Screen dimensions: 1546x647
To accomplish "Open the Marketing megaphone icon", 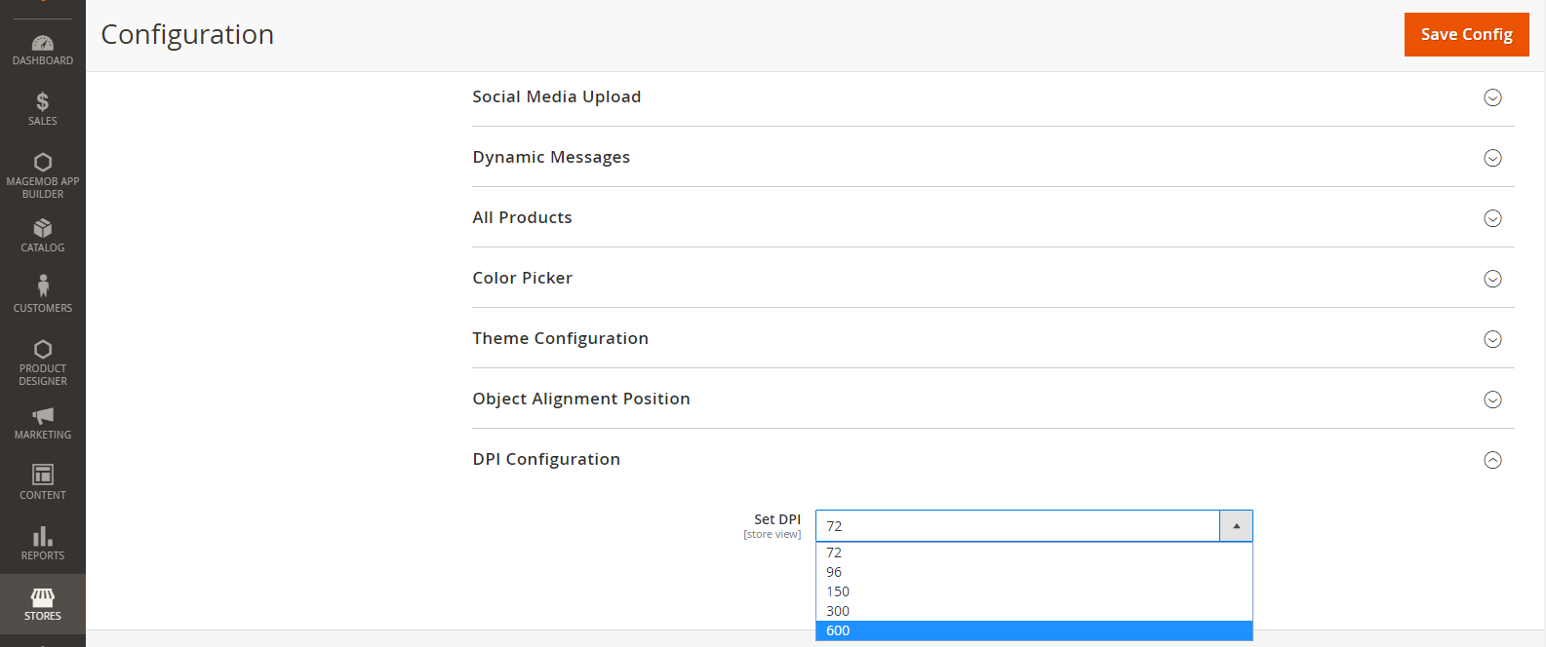I will (x=43, y=416).
